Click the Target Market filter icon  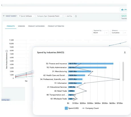point(4,16)
